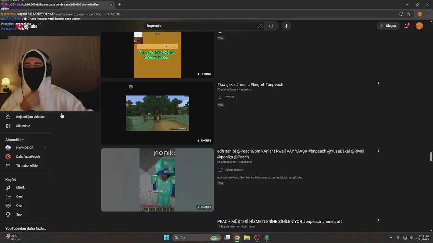This screenshot has width=433, height=243.
Task: Open the weather widget 28°C Rüzgarlı
Action: click(14, 238)
